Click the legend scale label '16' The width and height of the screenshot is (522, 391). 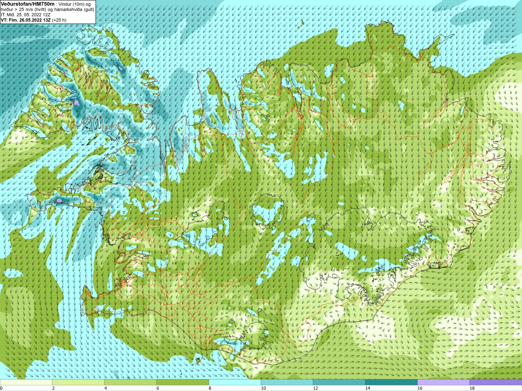420,388
